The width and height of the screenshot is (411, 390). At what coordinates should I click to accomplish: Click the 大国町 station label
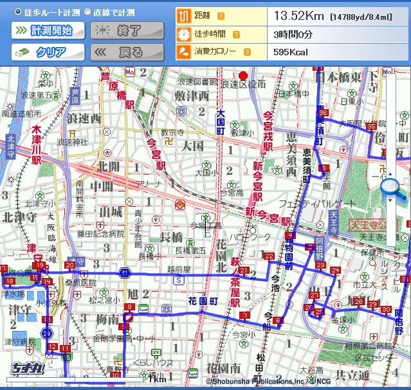[x=221, y=122]
